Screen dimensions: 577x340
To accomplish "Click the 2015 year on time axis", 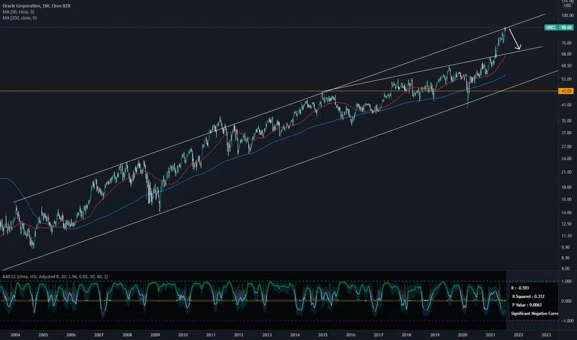I will coord(323,335).
